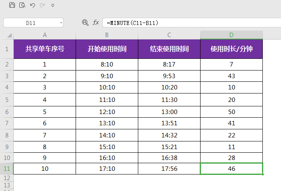Screen dimensions: 281x191
Task: Select row 5 header
Action: coord(6,100)
